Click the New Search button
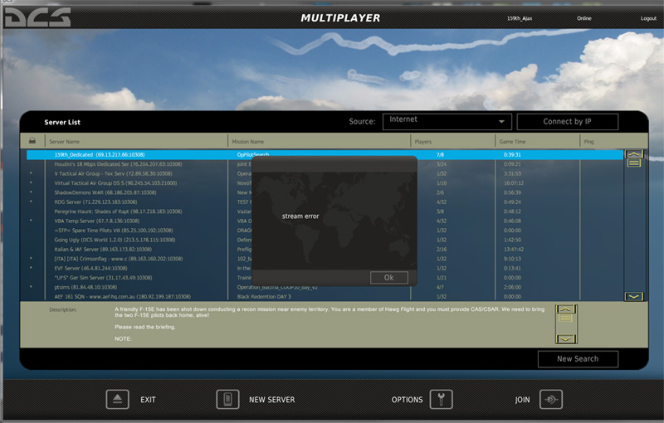Screen dimensions: 664x423 [578, 358]
